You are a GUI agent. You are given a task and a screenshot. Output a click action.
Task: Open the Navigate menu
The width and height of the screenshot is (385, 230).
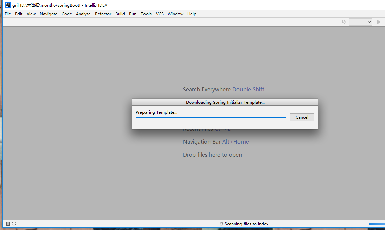click(x=49, y=14)
